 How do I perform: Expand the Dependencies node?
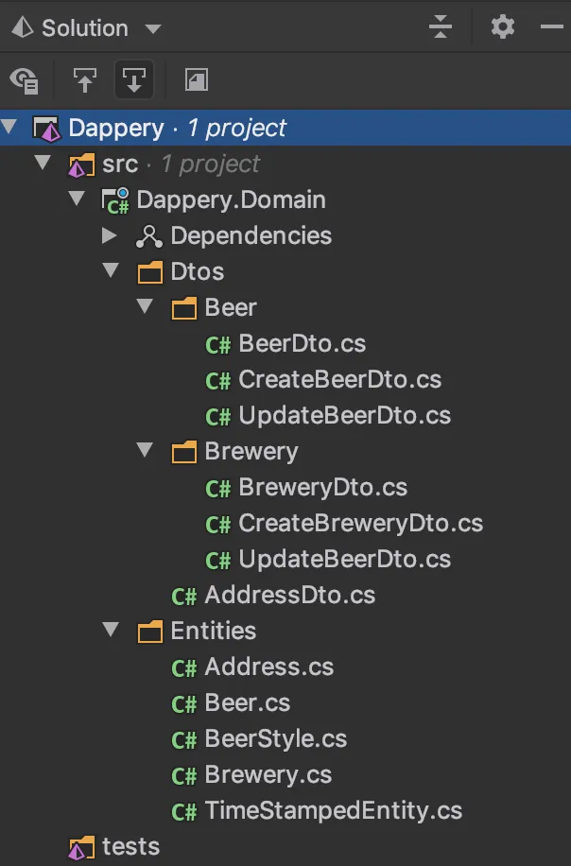coord(110,235)
